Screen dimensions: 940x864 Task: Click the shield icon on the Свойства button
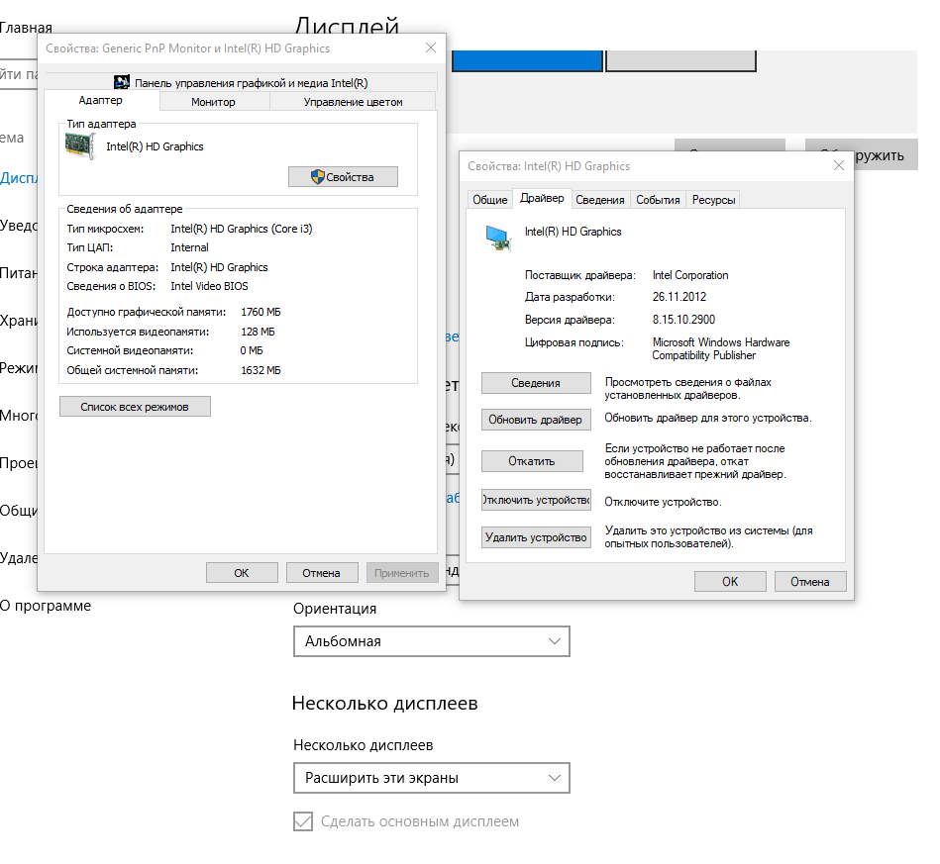(318, 177)
